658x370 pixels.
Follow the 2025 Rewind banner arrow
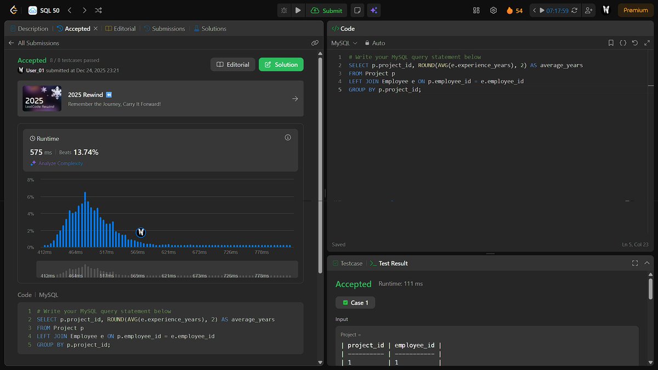[295, 99]
